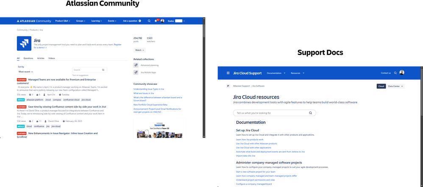Open Kudos user dropdown
Viewport: 423px width, 187px height.
tap(176, 21)
